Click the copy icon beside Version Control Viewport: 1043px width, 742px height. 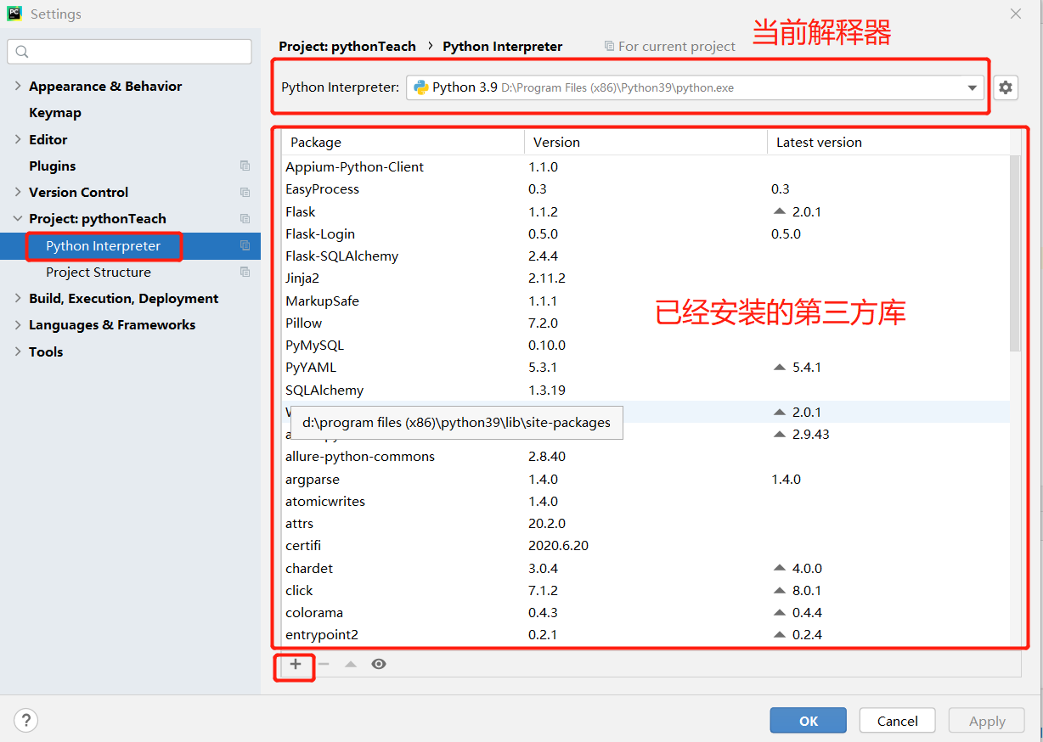pyautogui.click(x=245, y=192)
